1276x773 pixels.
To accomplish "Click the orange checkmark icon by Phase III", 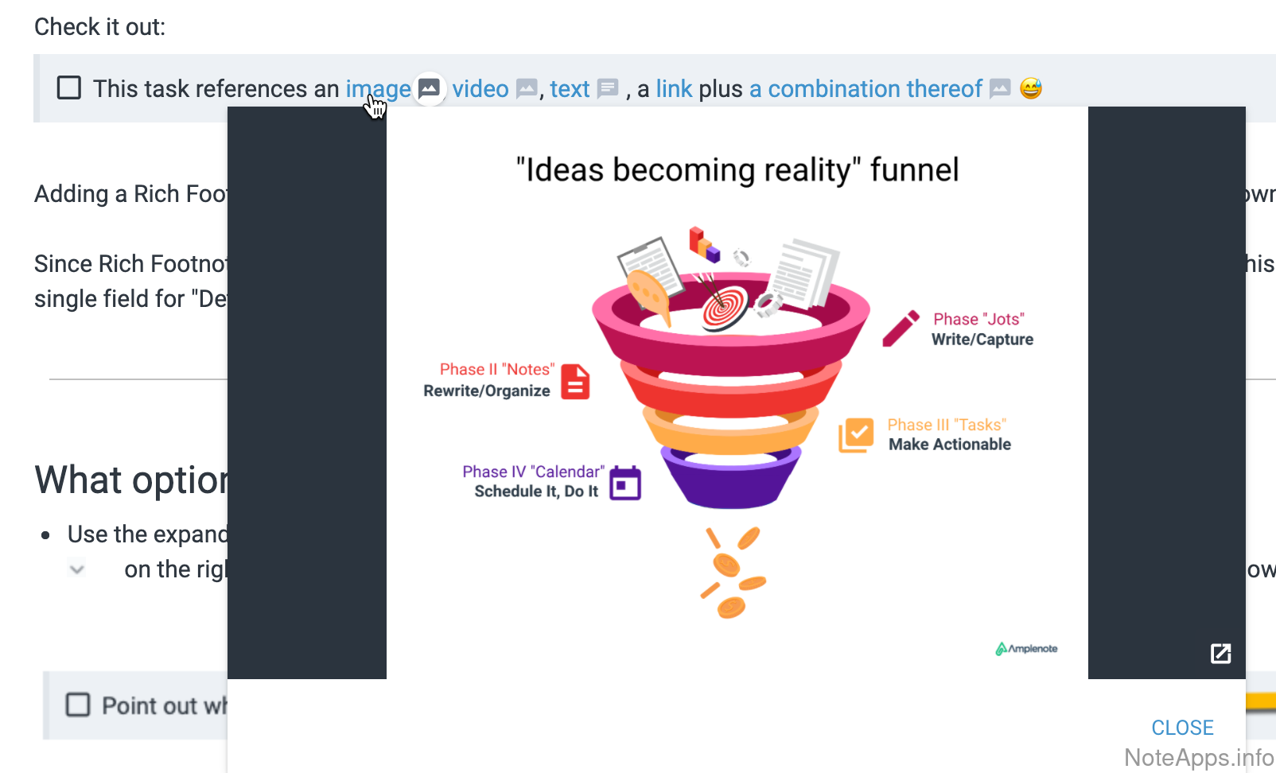I will tap(856, 435).
